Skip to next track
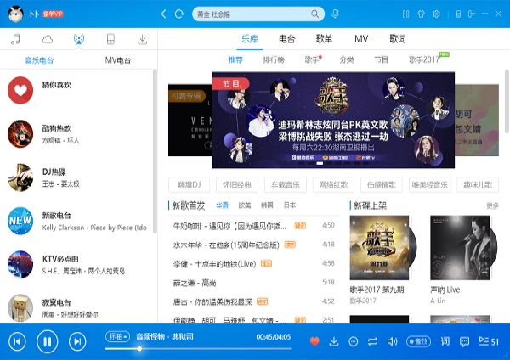 [x=77, y=341]
